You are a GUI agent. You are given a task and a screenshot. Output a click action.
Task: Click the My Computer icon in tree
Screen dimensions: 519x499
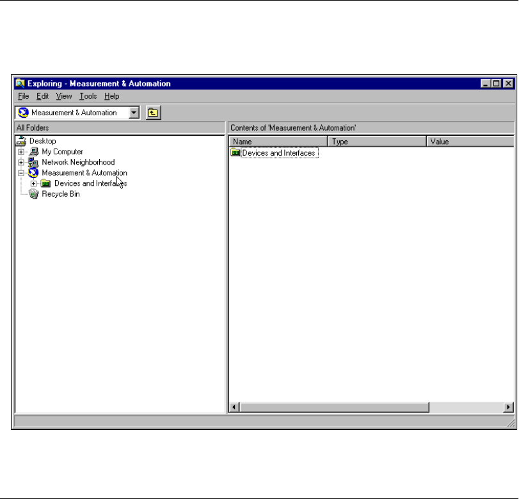coord(33,152)
